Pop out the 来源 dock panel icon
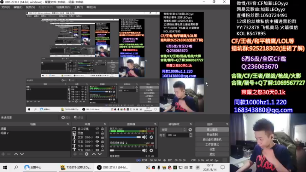The height and width of the screenshot is (172, 306). pyautogui.click(x=105, y=124)
